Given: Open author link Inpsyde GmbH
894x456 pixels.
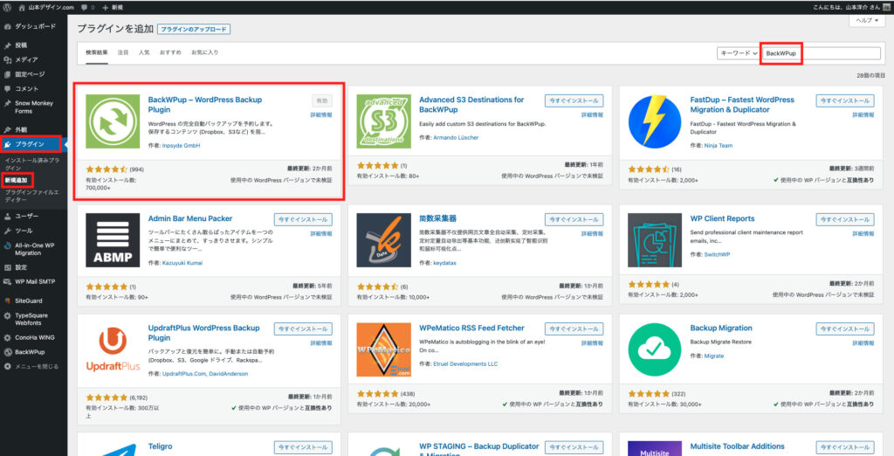Looking at the screenshot, I should 182,146.
